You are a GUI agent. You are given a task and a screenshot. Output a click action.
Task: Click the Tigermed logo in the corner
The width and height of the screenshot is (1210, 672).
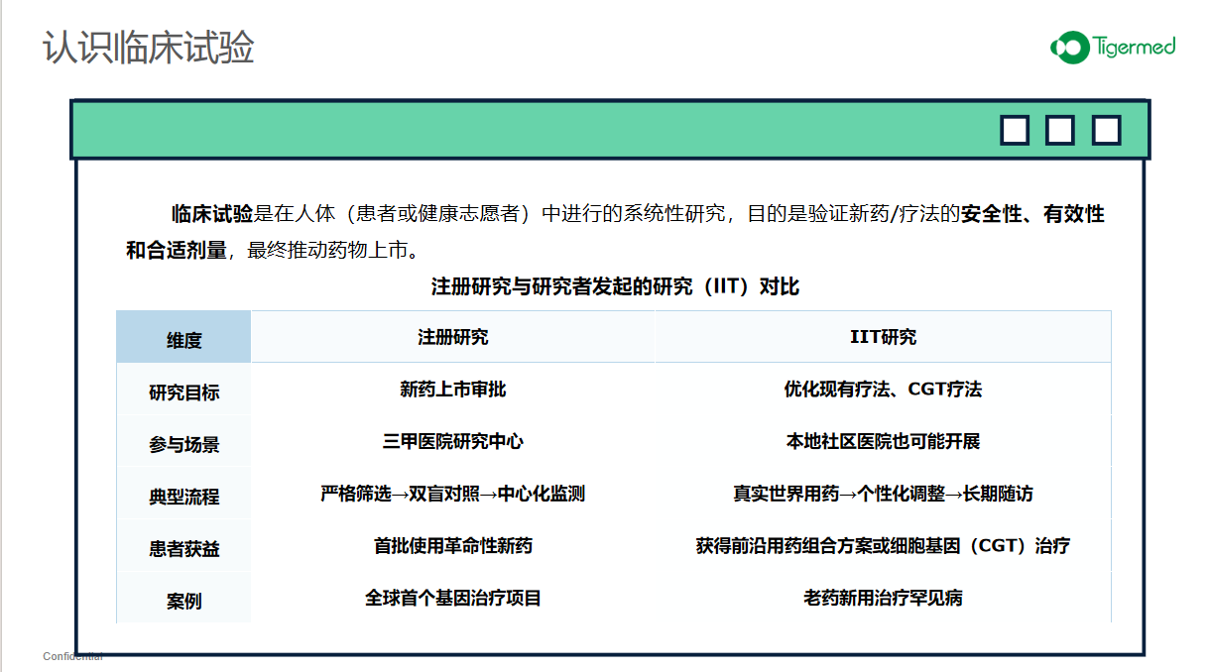tap(1113, 46)
